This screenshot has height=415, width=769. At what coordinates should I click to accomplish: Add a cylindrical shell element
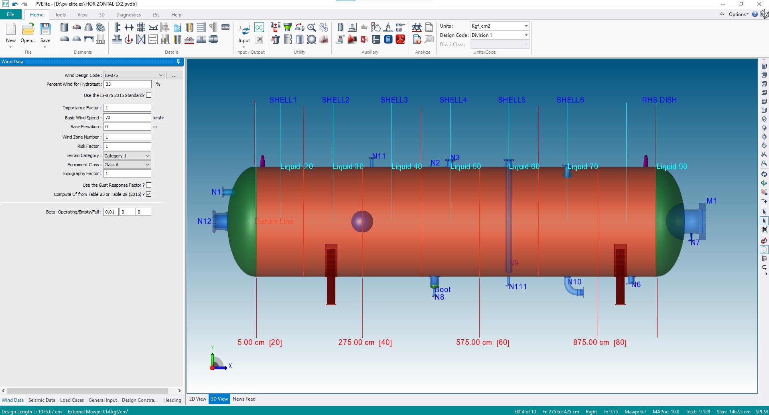click(64, 27)
